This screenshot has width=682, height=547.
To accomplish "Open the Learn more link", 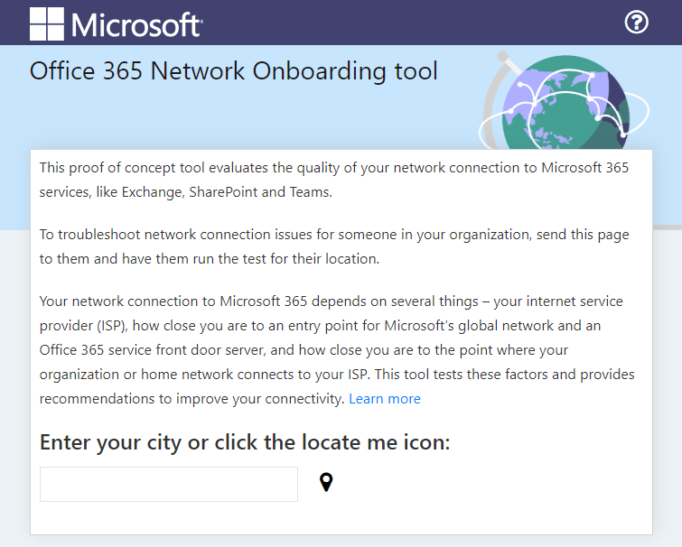I will (x=385, y=399).
